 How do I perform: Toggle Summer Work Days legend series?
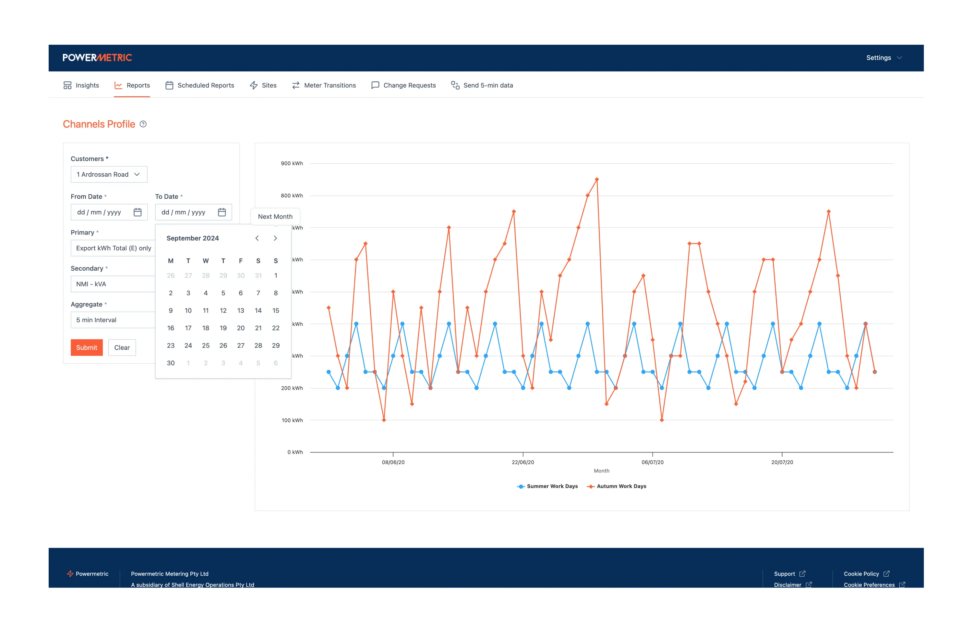pyautogui.click(x=547, y=486)
